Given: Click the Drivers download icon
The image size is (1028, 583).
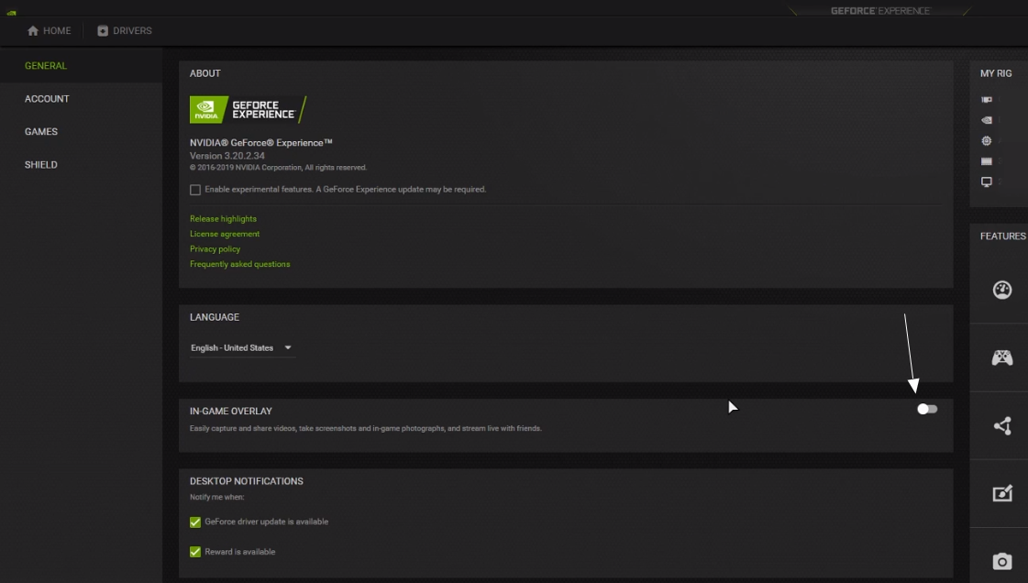Looking at the screenshot, I should coord(103,31).
